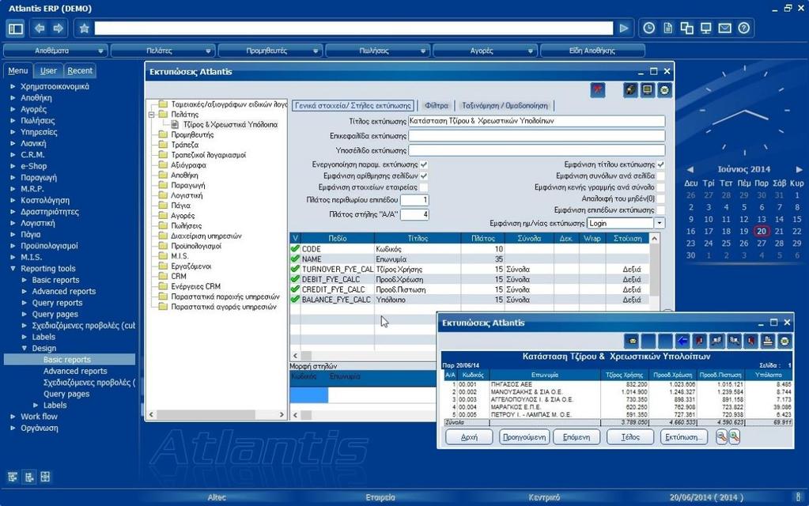Screen dimensions: 809x506
Task: Go to the next month in the calendar
Action: [799, 169]
